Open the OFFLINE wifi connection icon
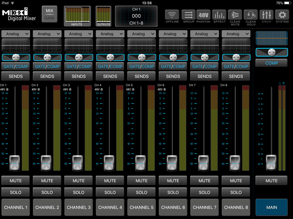 171,15
